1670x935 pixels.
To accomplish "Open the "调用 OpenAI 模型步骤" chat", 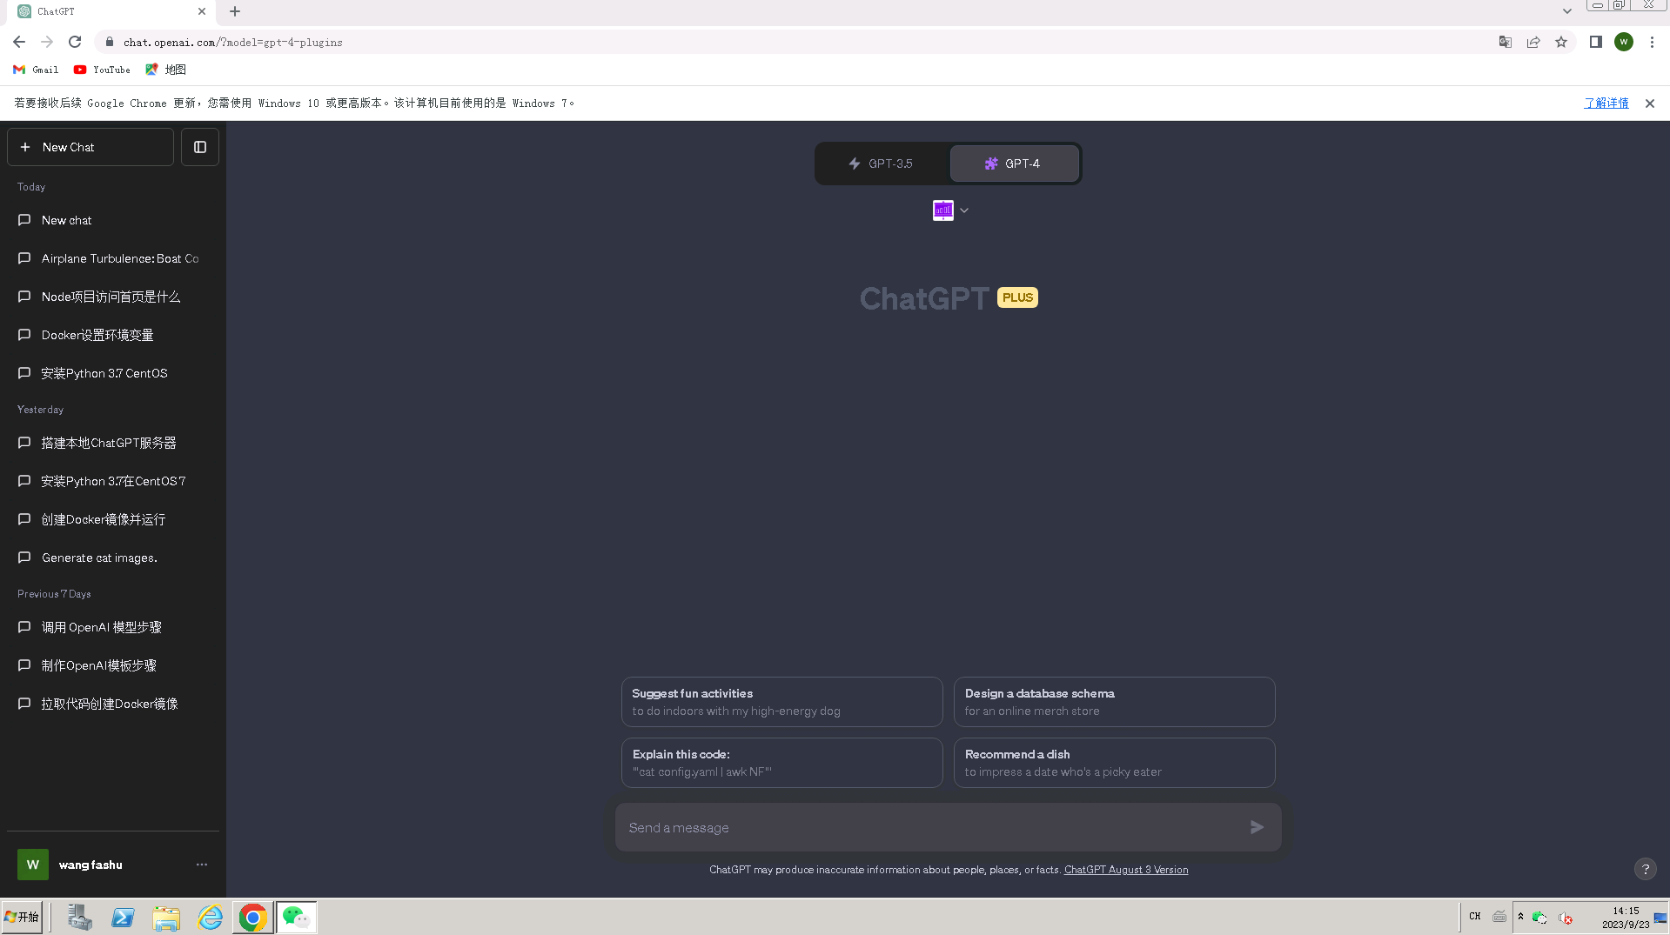I will (x=113, y=627).
